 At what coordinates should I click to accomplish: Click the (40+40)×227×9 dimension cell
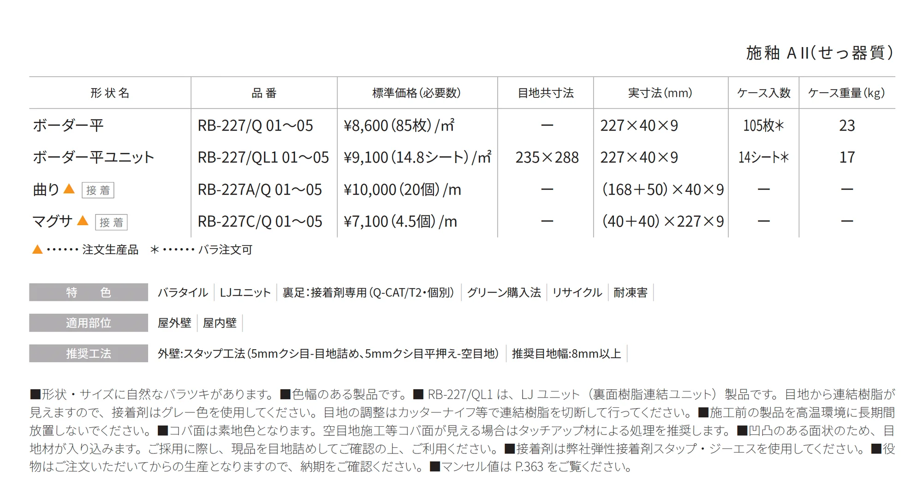[x=662, y=221]
